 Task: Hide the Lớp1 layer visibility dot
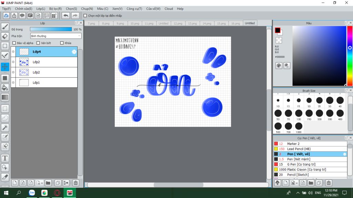click(13, 82)
